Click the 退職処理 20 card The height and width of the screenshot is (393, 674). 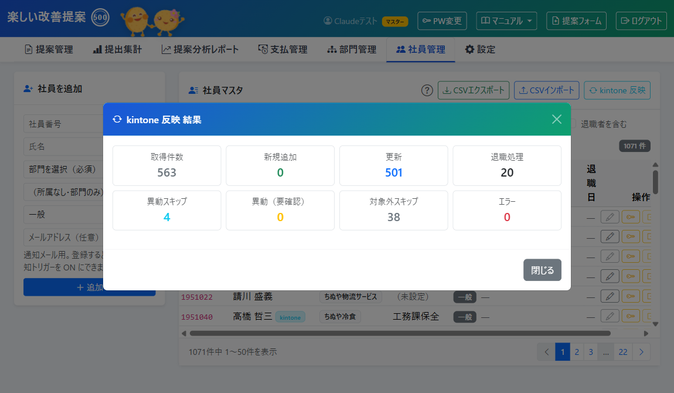point(507,165)
